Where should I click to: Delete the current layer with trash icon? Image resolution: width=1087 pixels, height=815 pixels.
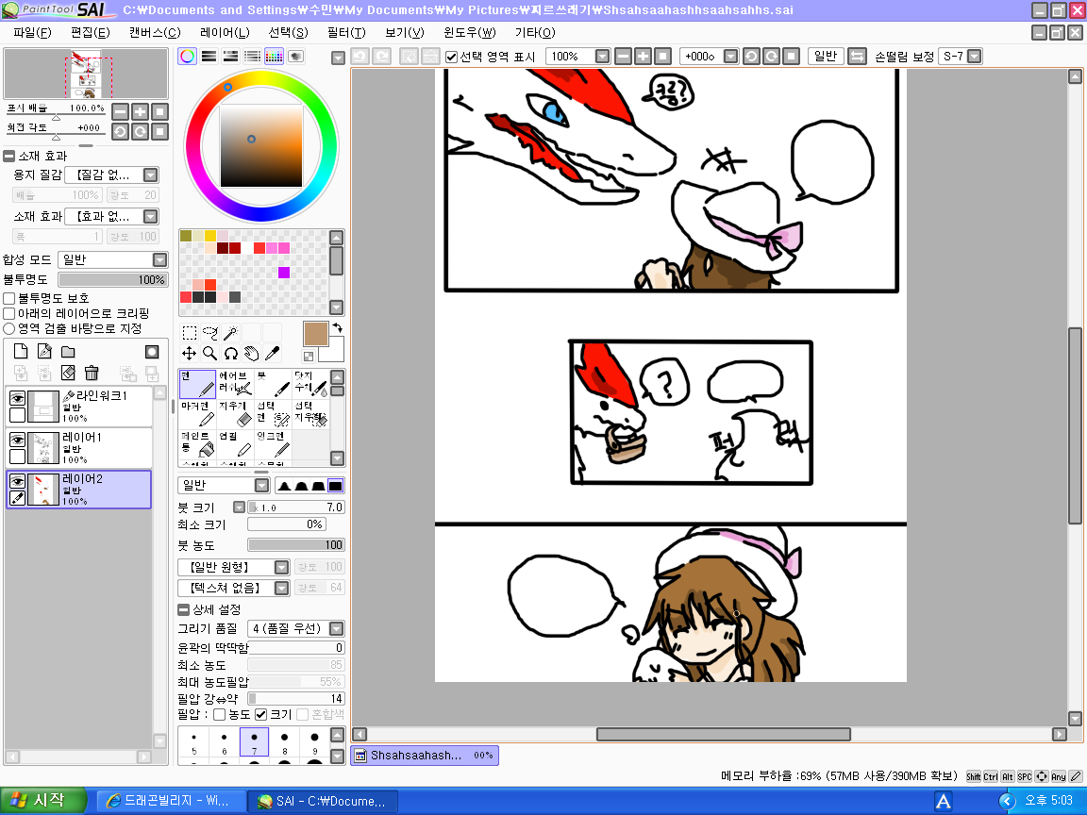click(x=92, y=373)
